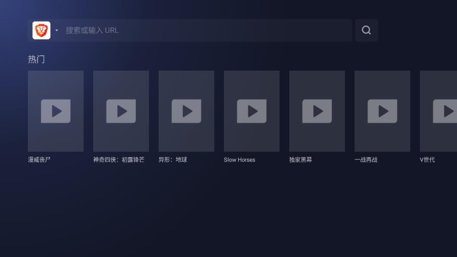
Task: Select the 独家黑幕 title text
Action: click(300, 159)
